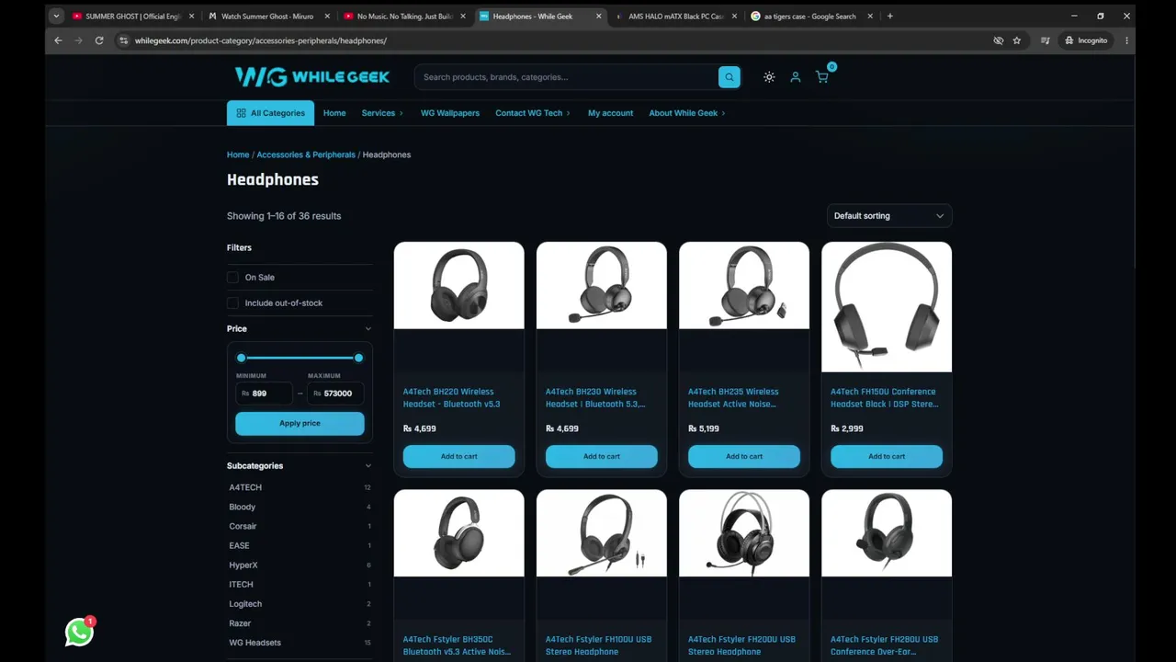Expand the About While Geek menu

[687, 113]
